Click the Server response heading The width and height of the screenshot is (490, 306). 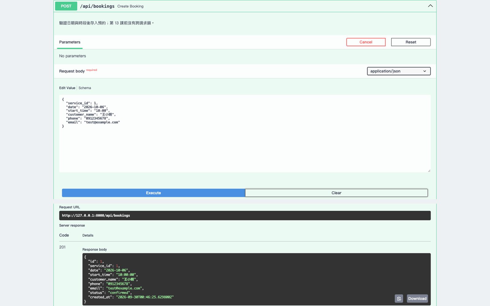click(x=72, y=226)
